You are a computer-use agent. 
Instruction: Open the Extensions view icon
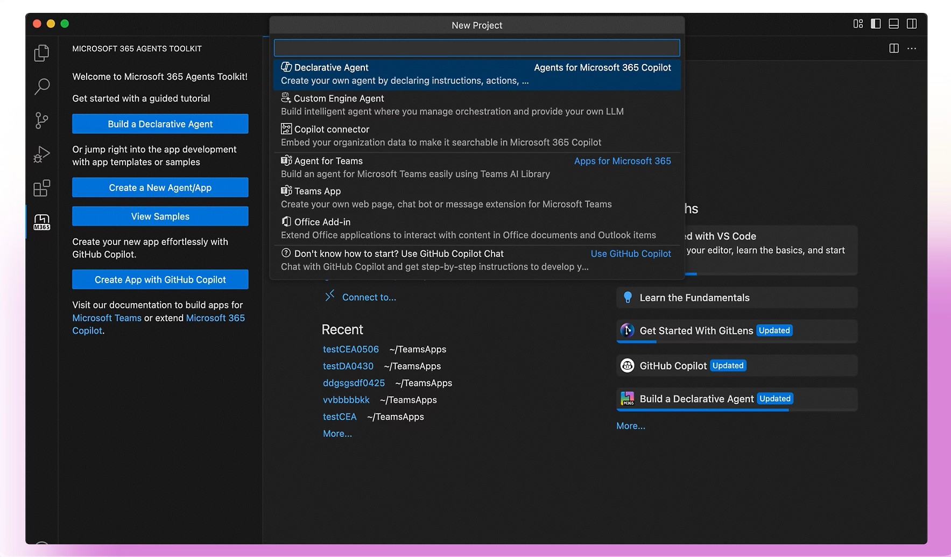pyautogui.click(x=41, y=188)
